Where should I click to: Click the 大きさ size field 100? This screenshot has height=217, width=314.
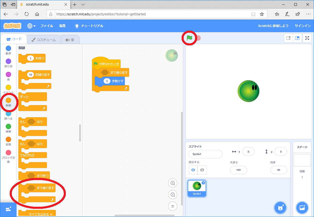point(238,170)
